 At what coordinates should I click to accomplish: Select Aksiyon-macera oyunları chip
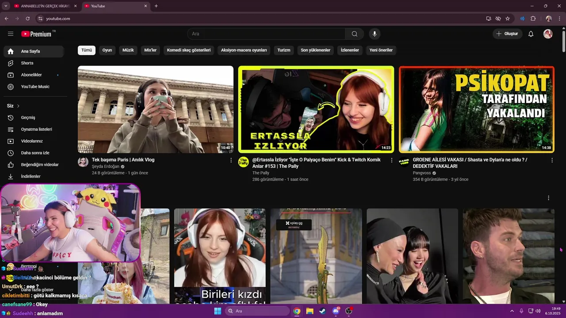(x=244, y=50)
